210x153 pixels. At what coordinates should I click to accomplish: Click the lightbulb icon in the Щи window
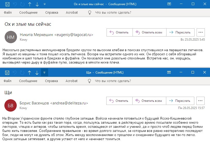click(x=90, y=81)
